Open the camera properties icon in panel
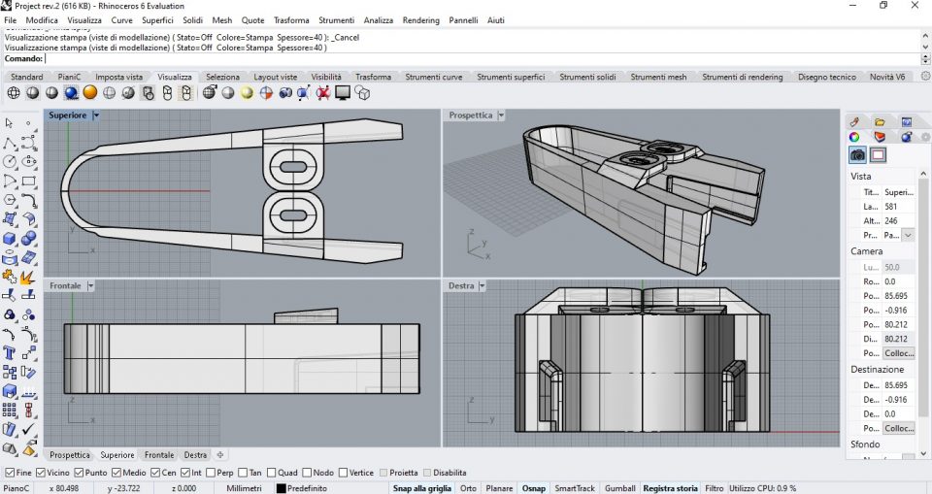 [857, 154]
